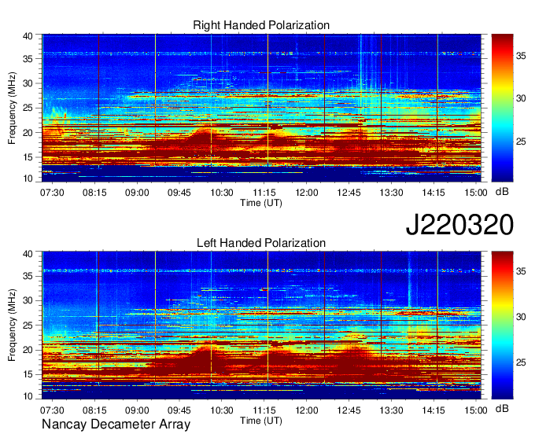This screenshot has height=434, width=535.
Task: Click the 30 dB tick on the upper color bar
Action: tap(521, 98)
